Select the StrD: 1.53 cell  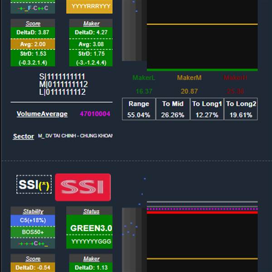[x=33, y=54]
